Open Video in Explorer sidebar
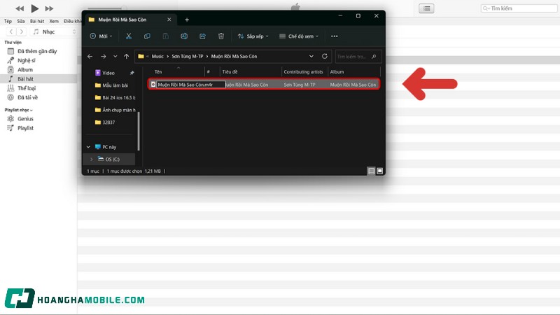 108,73
